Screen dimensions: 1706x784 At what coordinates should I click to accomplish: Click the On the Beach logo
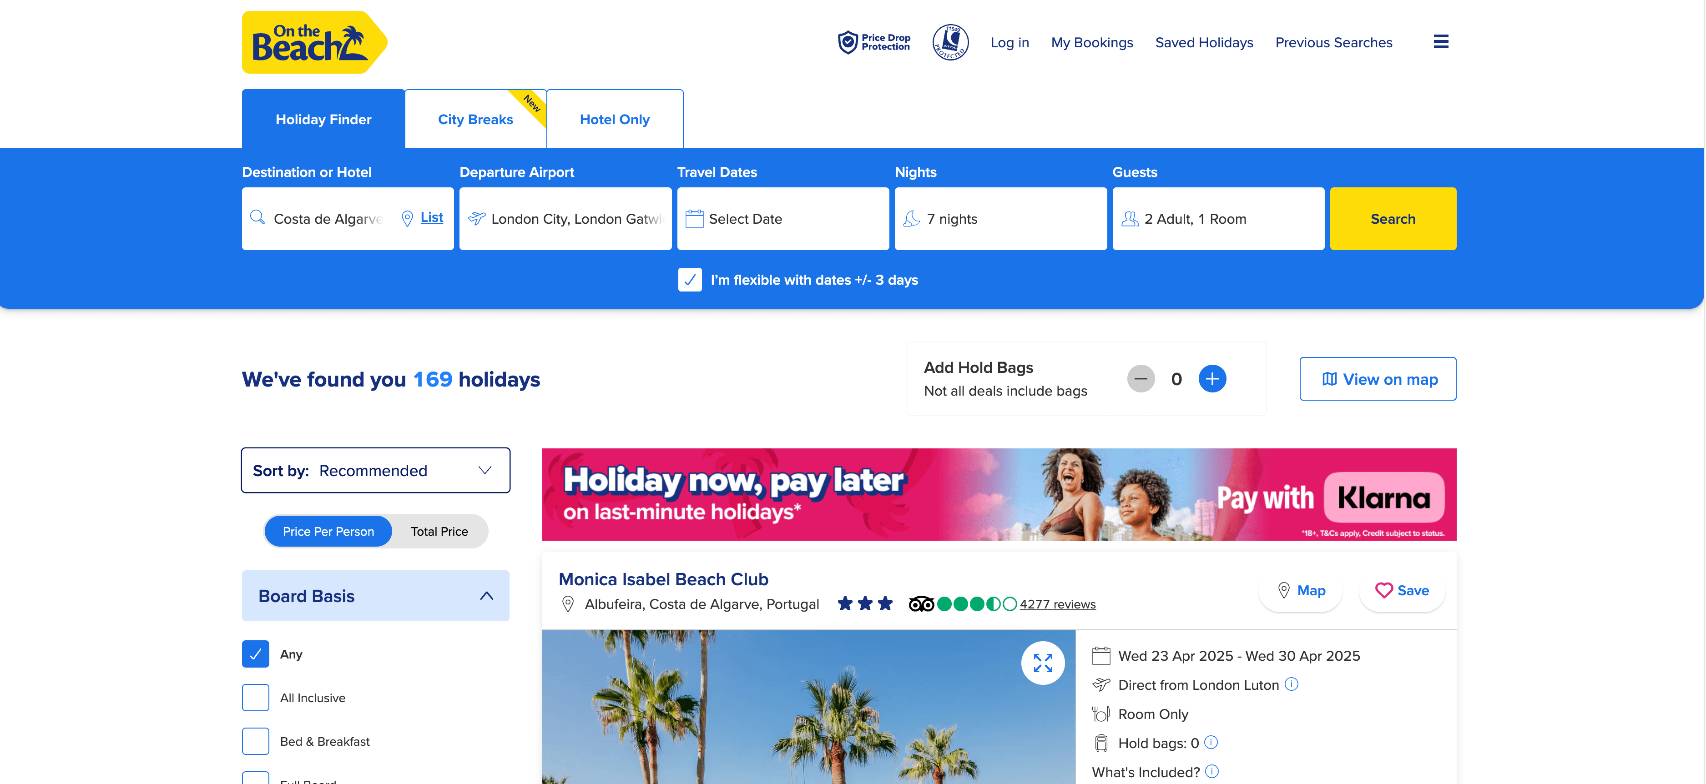click(x=314, y=42)
